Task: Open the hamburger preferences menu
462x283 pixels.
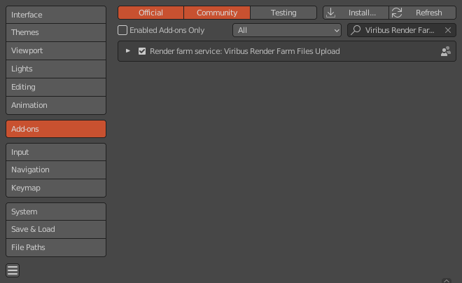Action: pos(13,270)
